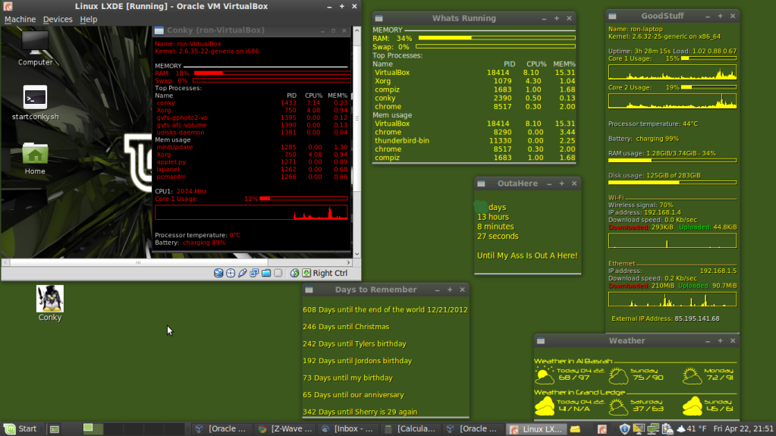Viewport: 776px width, 436px height.
Task: Click Today's weather icon for Al Basrah
Action: (545, 376)
